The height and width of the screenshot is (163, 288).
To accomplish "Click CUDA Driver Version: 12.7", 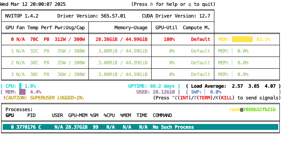I will (176, 16).
